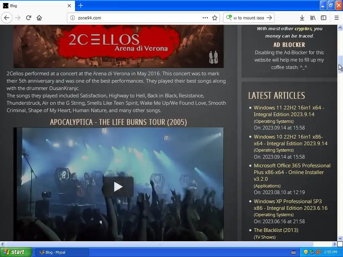This screenshot has width=343, height=257.
Task: Open a new tab with plus button
Action: (81, 5)
